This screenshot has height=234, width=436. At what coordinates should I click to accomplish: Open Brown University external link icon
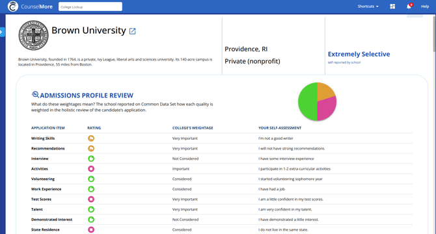132,31
